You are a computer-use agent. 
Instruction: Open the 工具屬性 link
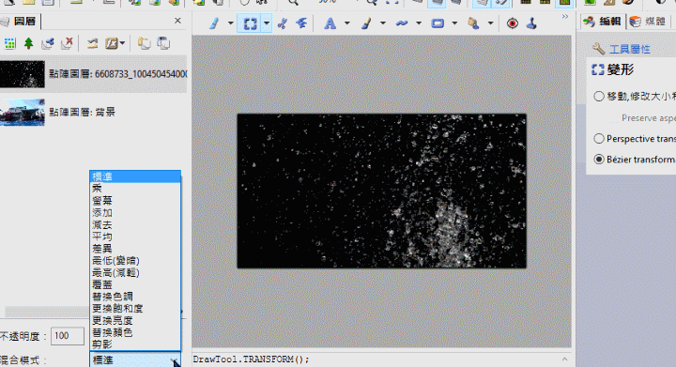point(629,49)
